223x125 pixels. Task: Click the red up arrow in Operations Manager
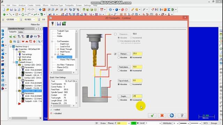pos(27,42)
